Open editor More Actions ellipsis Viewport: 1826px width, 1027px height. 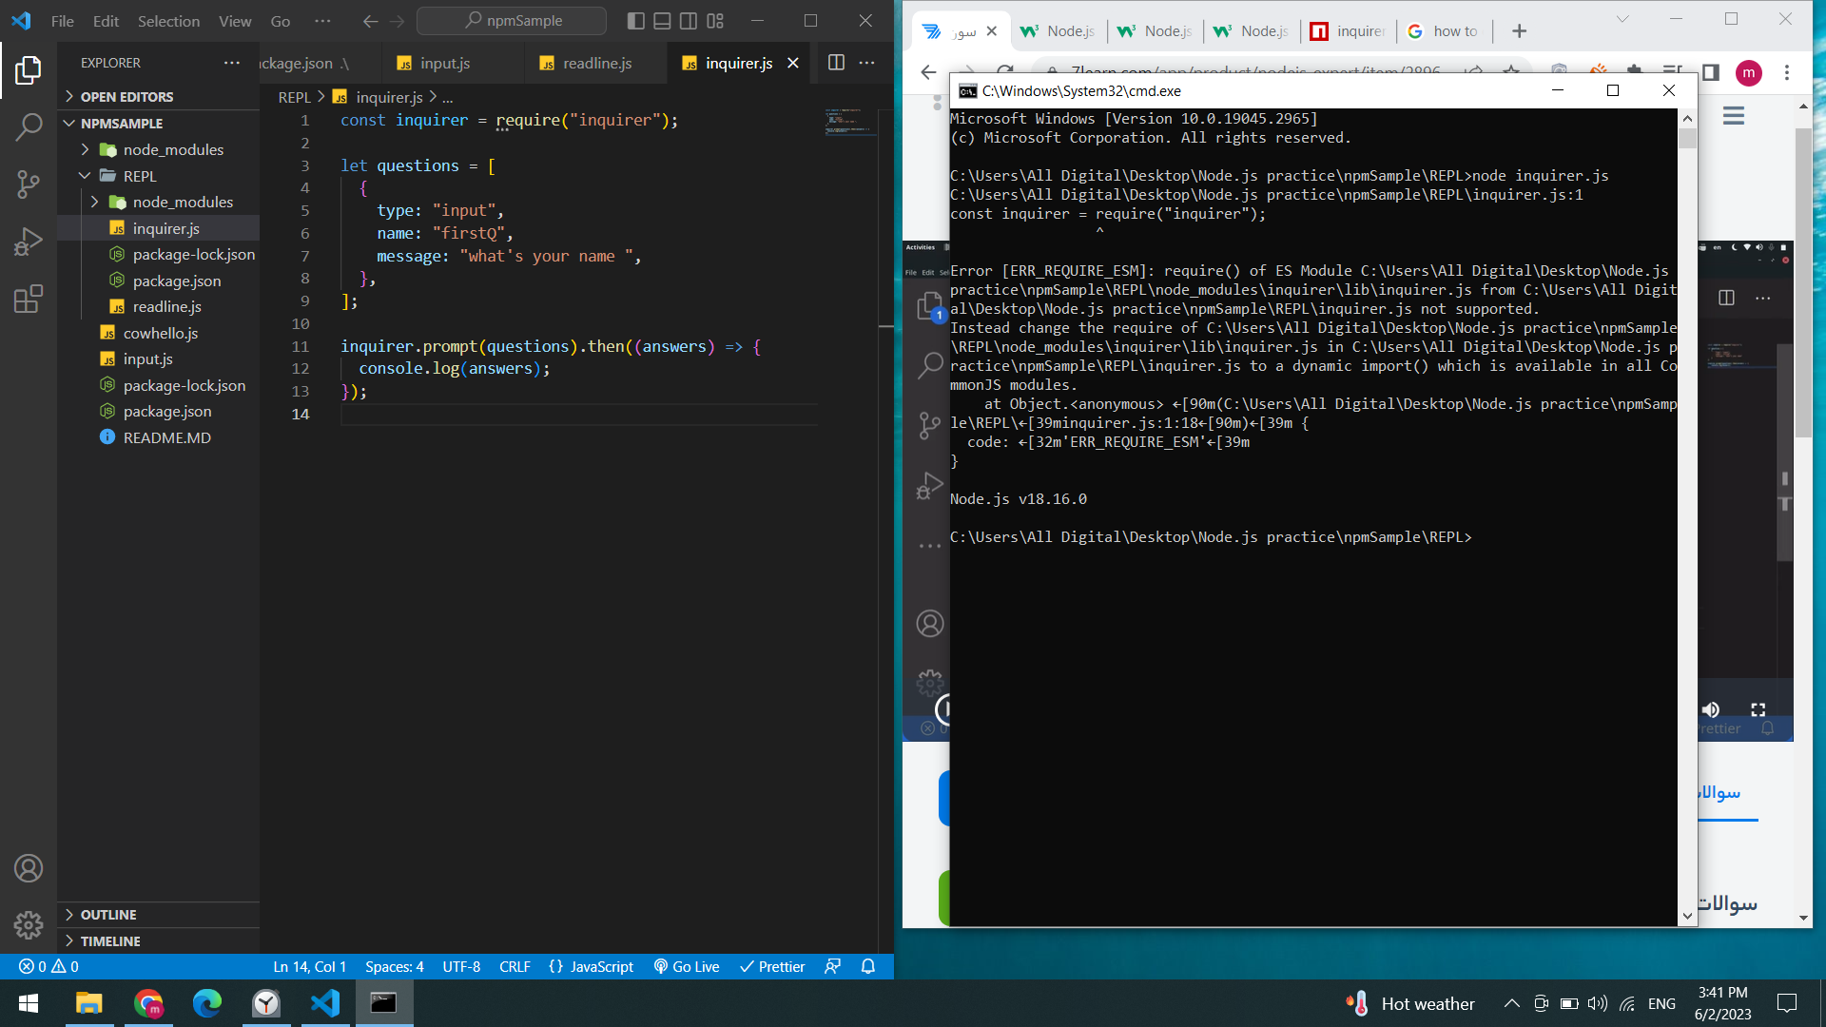866,63
